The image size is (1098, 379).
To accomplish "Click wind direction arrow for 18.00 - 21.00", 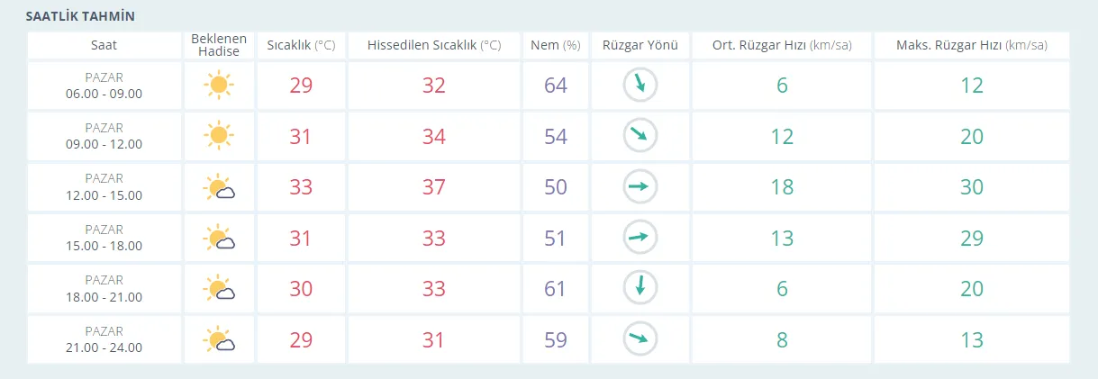I will (x=640, y=289).
